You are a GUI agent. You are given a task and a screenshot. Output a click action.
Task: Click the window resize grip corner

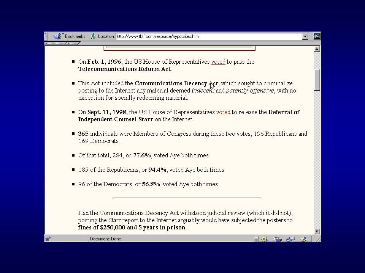pos(318,239)
